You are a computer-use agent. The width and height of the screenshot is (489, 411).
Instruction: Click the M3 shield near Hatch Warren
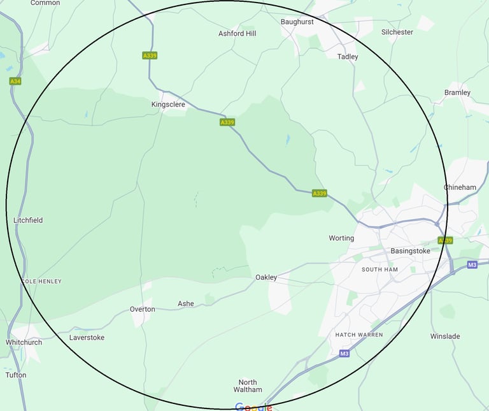tap(344, 354)
